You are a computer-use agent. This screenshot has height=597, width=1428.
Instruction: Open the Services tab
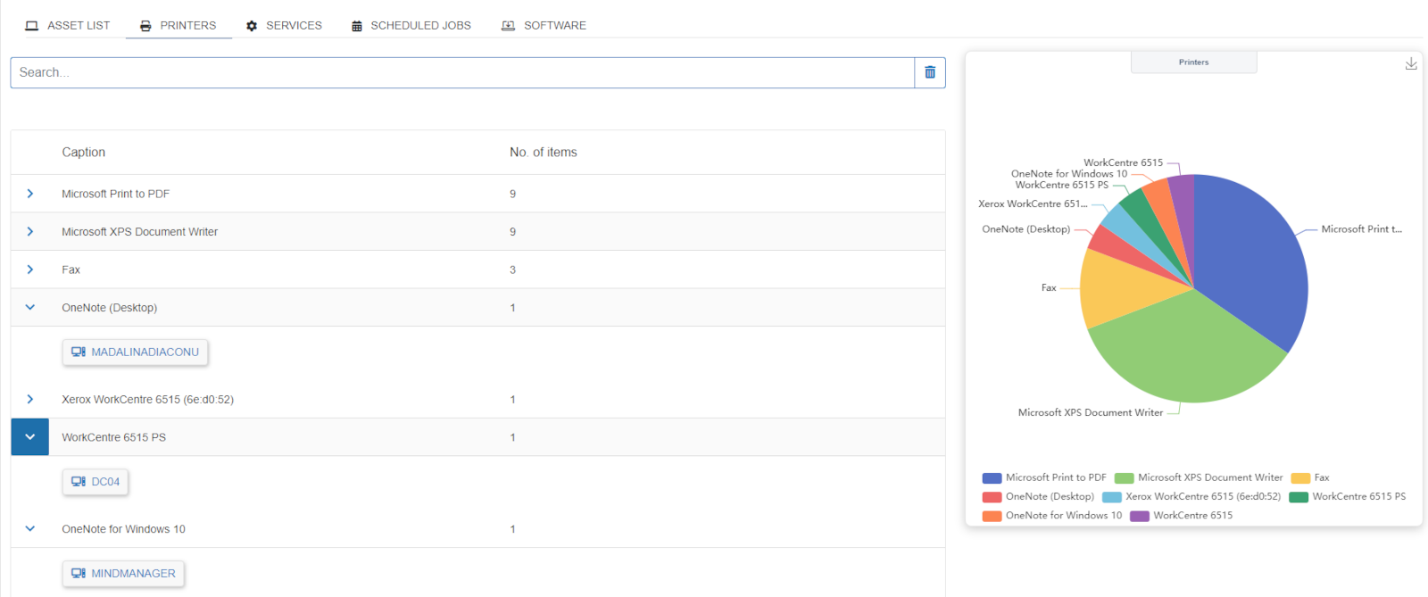click(x=284, y=26)
